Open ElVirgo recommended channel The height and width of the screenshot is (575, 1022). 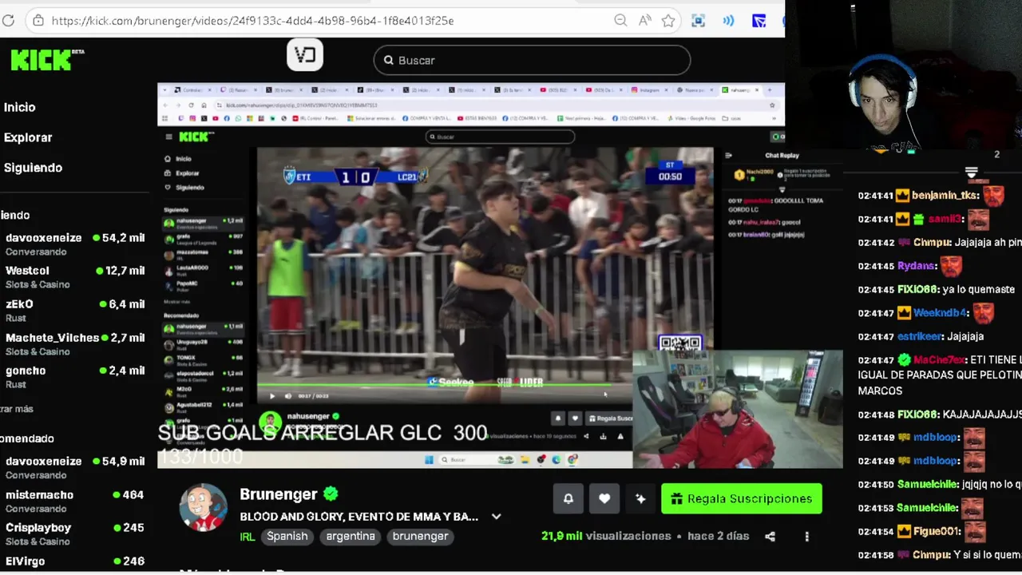point(73,561)
